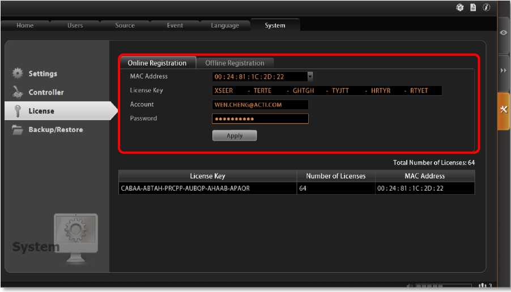Screen dimensions: 511x292
Task: Click the gear icon in top bar
Action: click(460, 7)
